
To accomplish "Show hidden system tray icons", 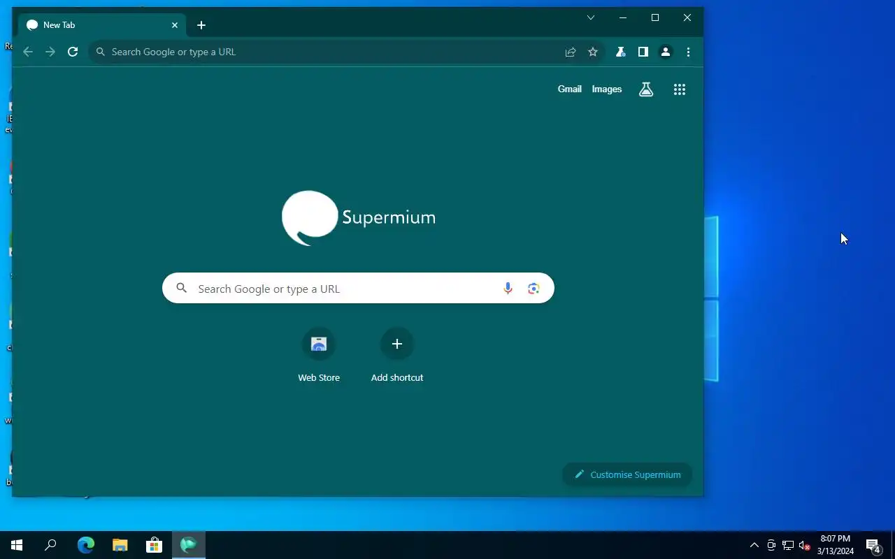I will pos(754,545).
